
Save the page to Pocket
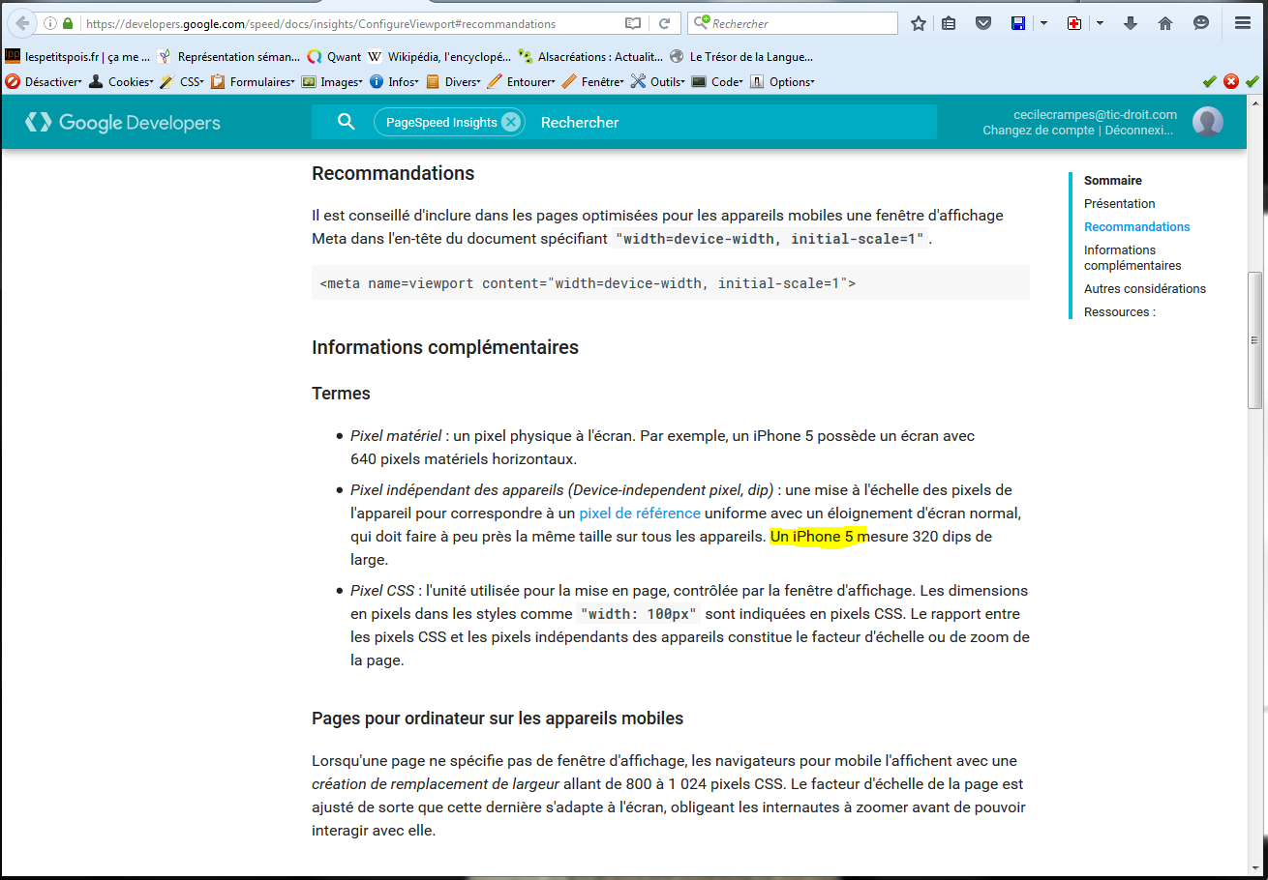click(x=983, y=23)
